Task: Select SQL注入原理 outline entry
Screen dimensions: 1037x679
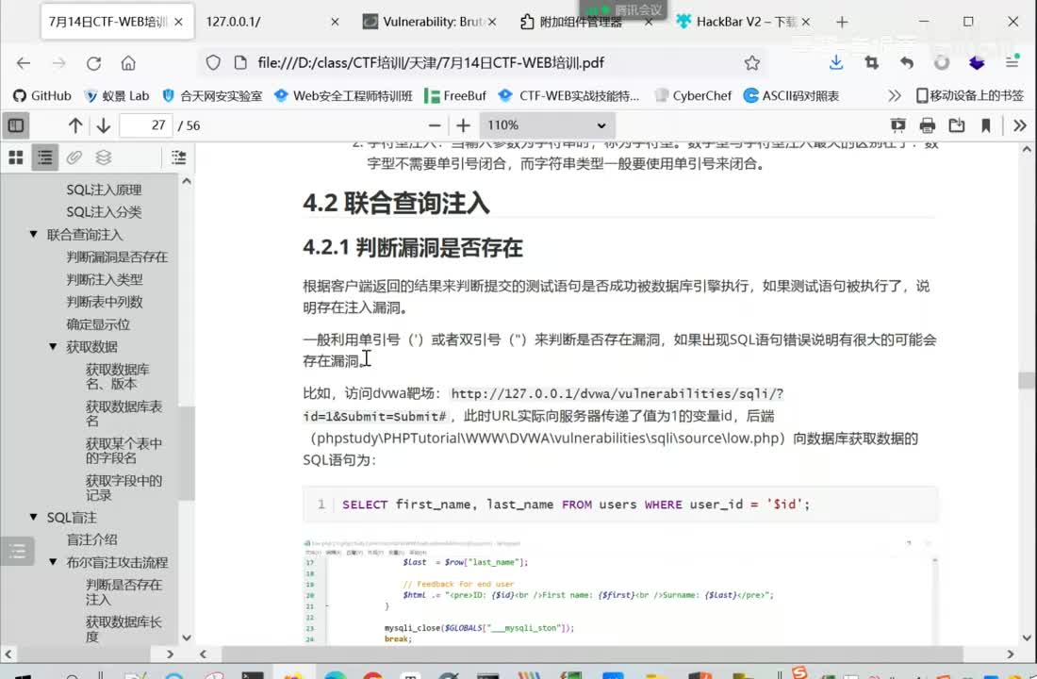Action: click(104, 190)
